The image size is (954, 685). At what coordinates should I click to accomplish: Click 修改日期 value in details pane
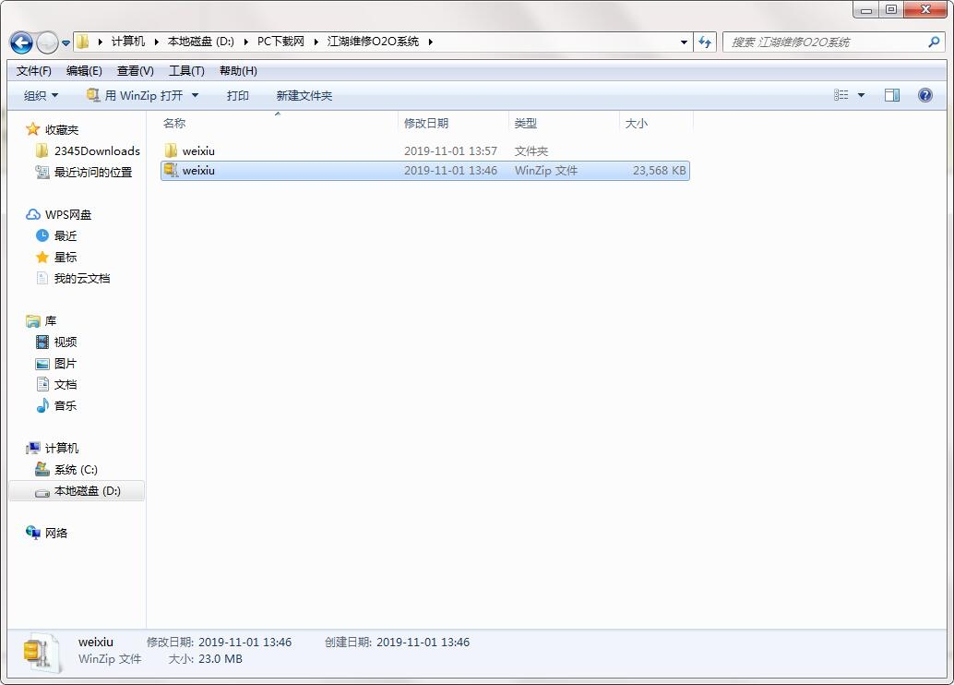tap(244, 642)
